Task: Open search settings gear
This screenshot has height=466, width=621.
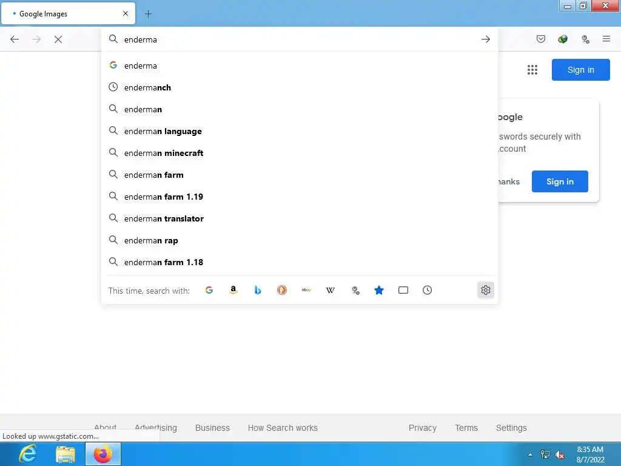Action: 486,290
